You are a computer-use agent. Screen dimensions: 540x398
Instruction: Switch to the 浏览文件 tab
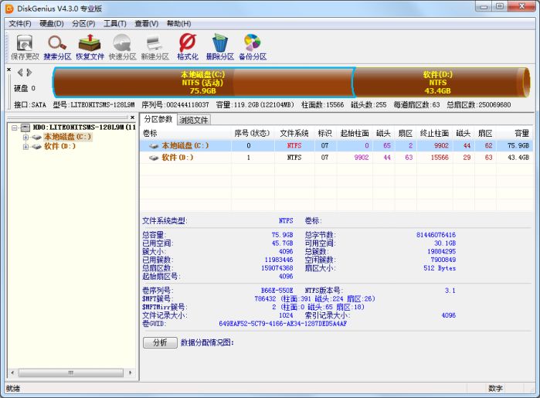(194, 120)
